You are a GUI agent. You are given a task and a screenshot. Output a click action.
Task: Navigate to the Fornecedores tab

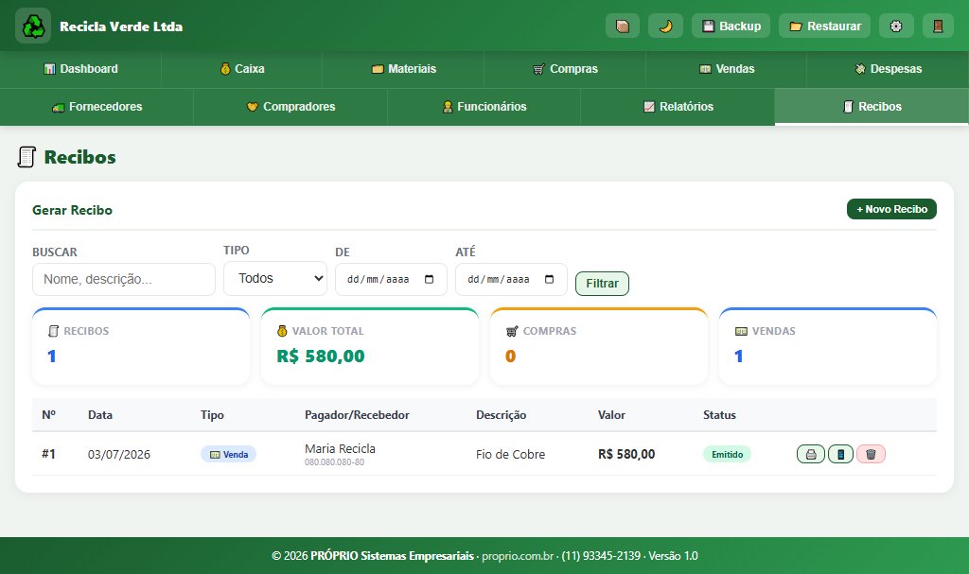tap(97, 107)
